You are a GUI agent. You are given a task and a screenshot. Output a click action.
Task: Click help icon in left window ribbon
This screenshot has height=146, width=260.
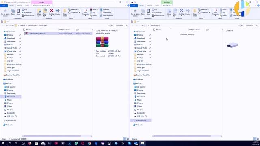pos(128,6)
